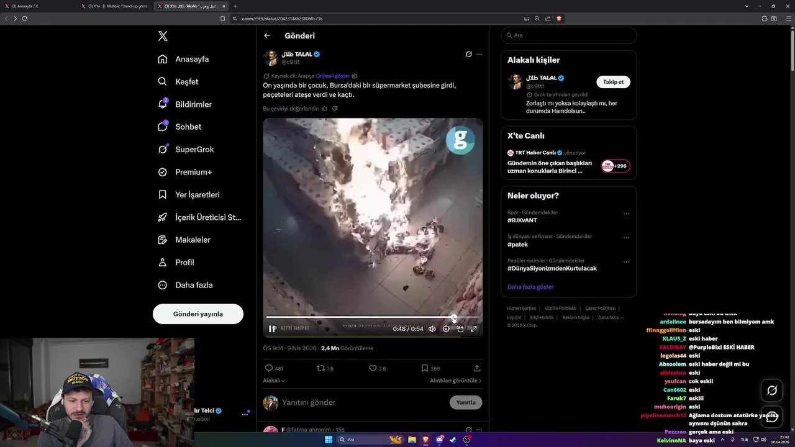Open more options for the #patek trend
Image resolution: width=795 pixels, height=447 pixels.
pos(626,238)
